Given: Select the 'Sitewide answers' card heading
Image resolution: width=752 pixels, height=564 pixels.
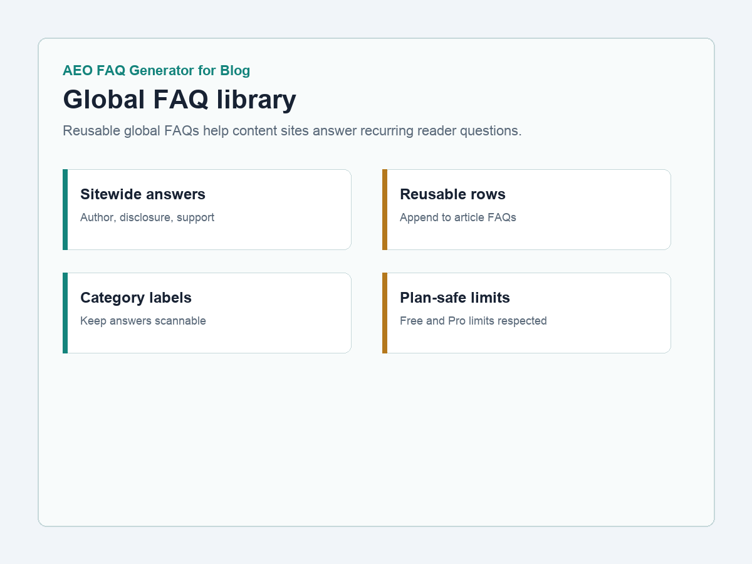Looking at the screenshot, I should (x=143, y=194).
